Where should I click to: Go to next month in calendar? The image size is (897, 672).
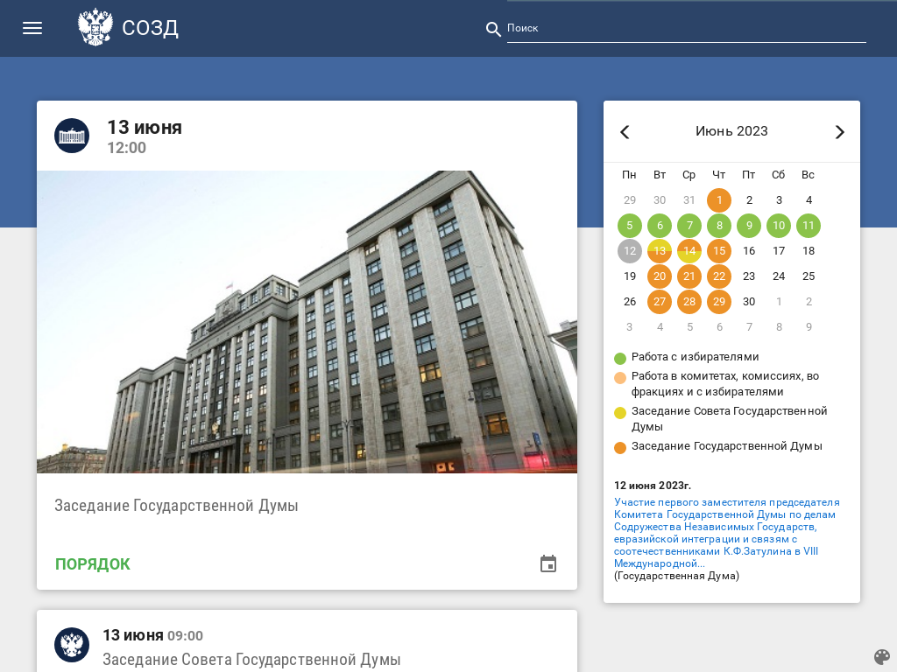point(839,133)
